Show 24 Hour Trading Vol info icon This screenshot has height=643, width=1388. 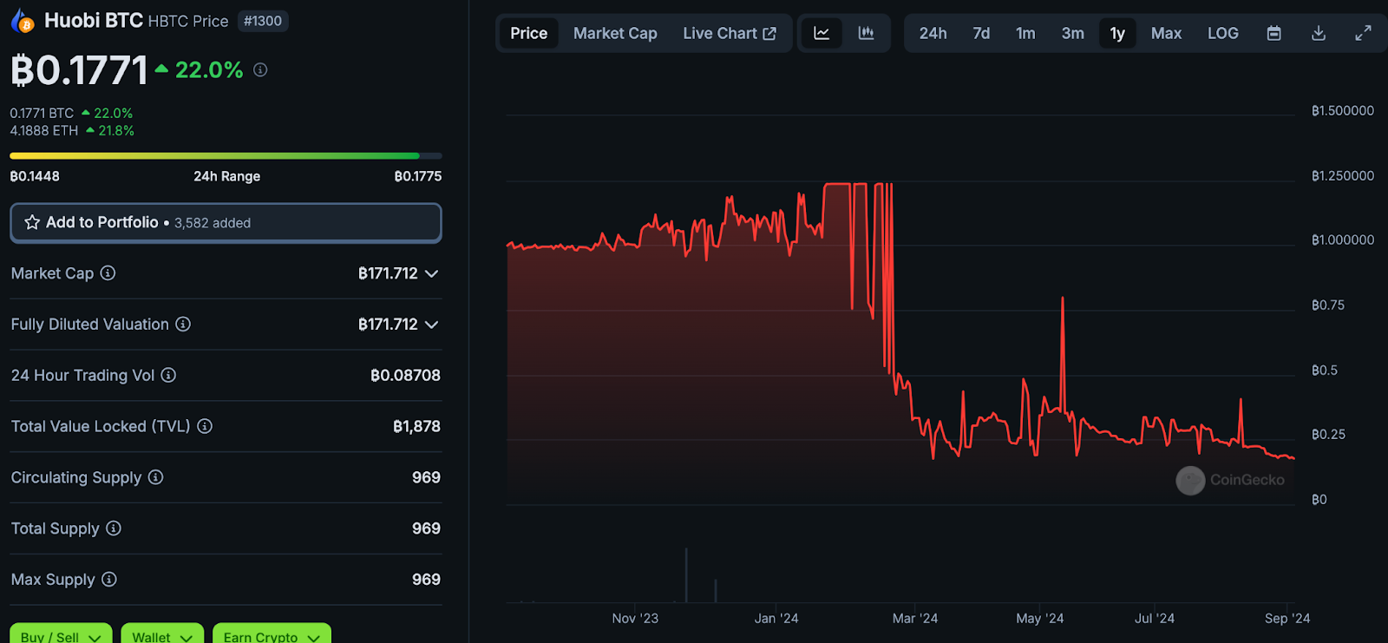pyautogui.click(x=168, y=375)
